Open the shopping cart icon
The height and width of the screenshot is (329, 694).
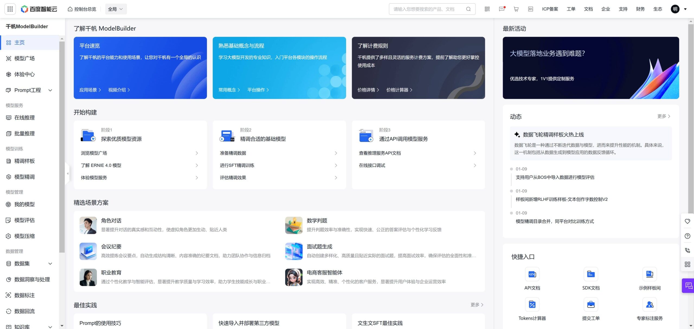[516, 9]
